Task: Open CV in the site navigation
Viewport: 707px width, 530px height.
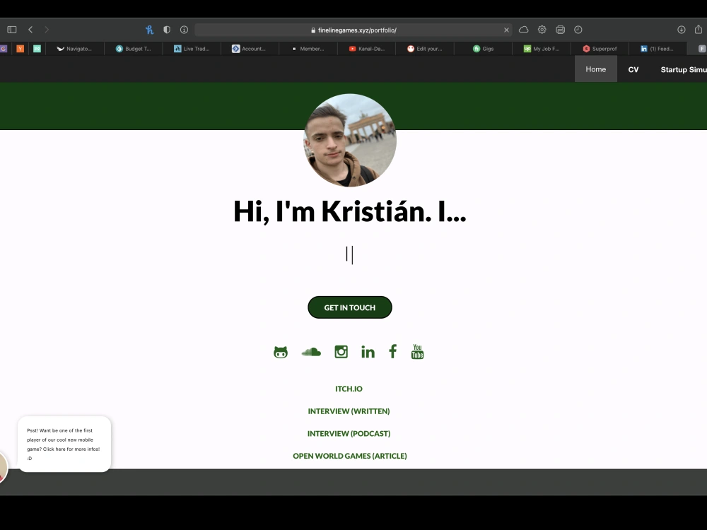Action: [x=633, y=69]
